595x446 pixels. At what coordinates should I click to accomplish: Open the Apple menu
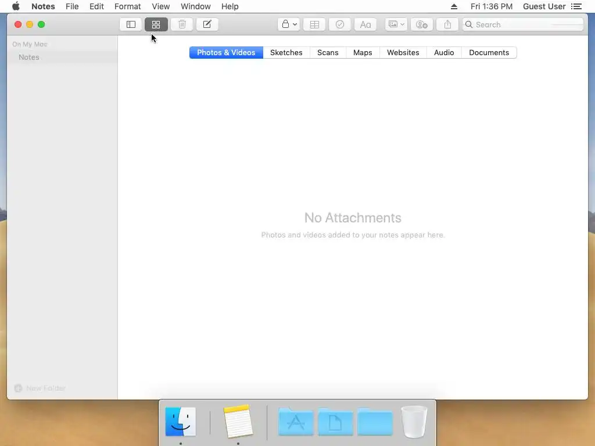click(16, 6)
